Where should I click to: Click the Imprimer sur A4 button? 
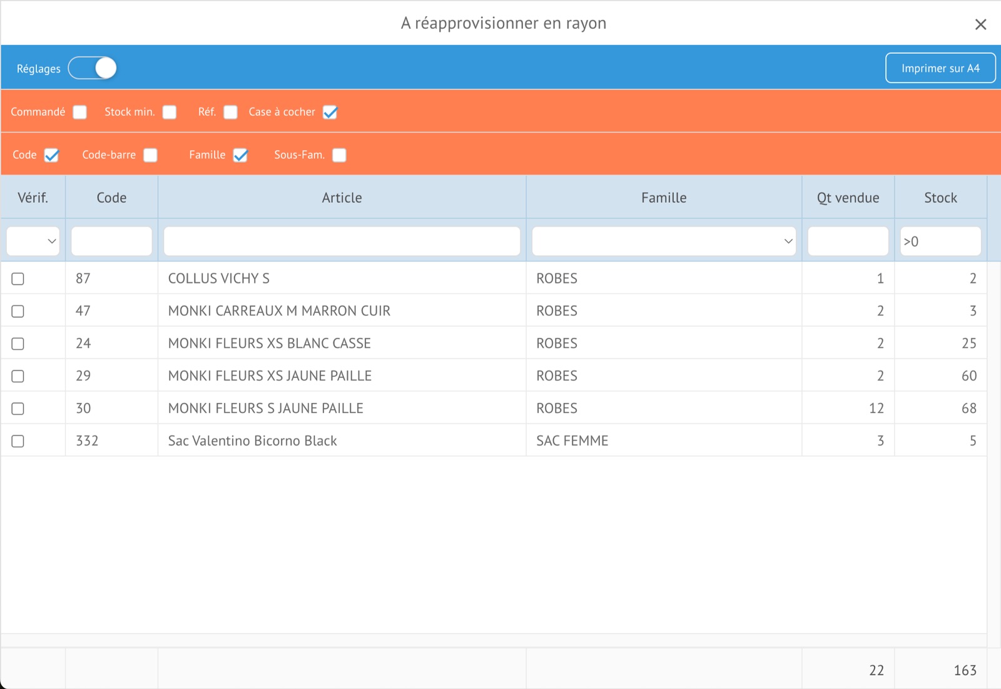(940, 68)
